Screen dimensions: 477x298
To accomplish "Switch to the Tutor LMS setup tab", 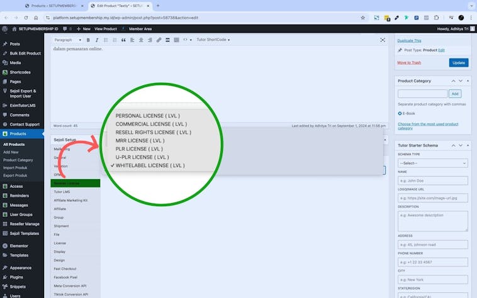I will click(62, 192).
